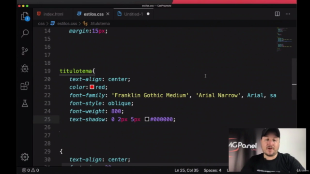
Task: Open the red color swatch picker
Action: coord(92,87)
